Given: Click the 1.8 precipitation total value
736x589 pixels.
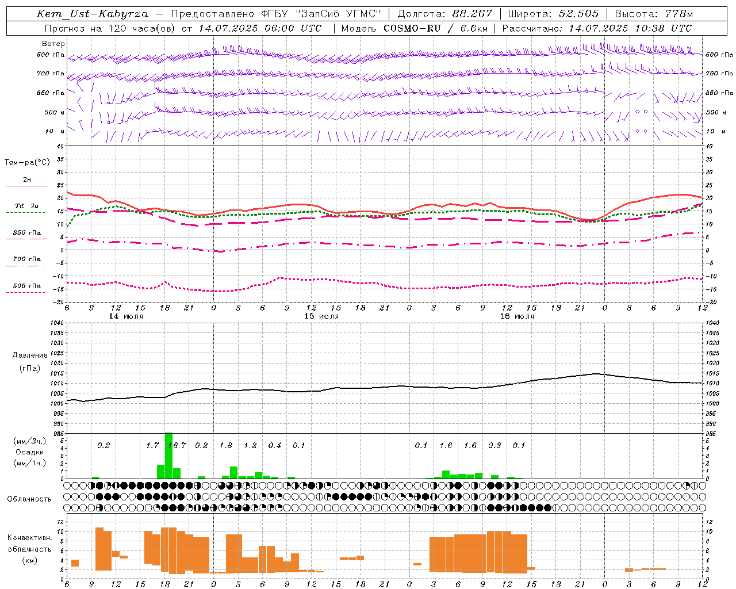Looking at the screenshot, I should tap(226, 445).
